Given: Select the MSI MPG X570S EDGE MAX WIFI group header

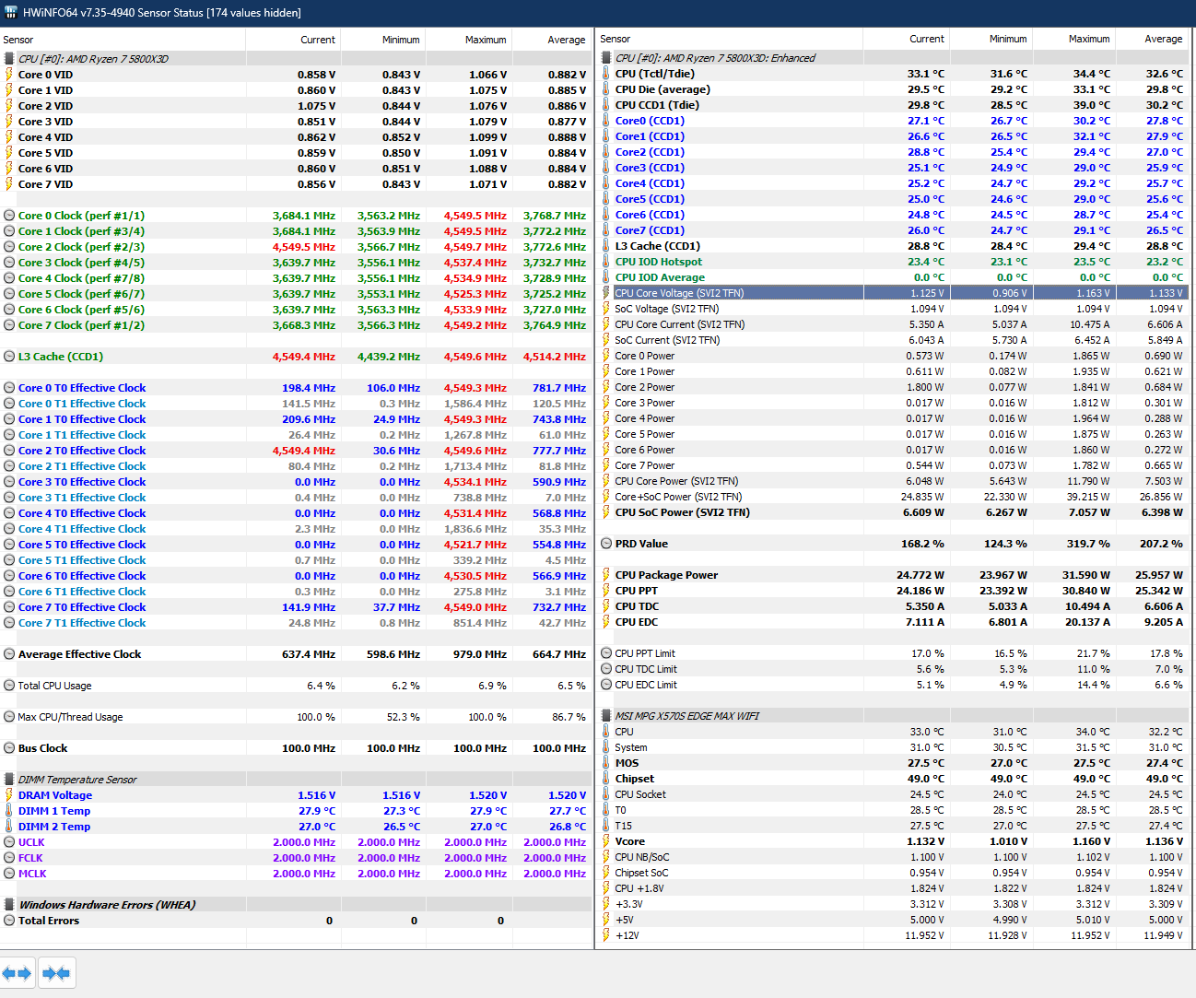Looking at the screenshot, I should 893,716.
